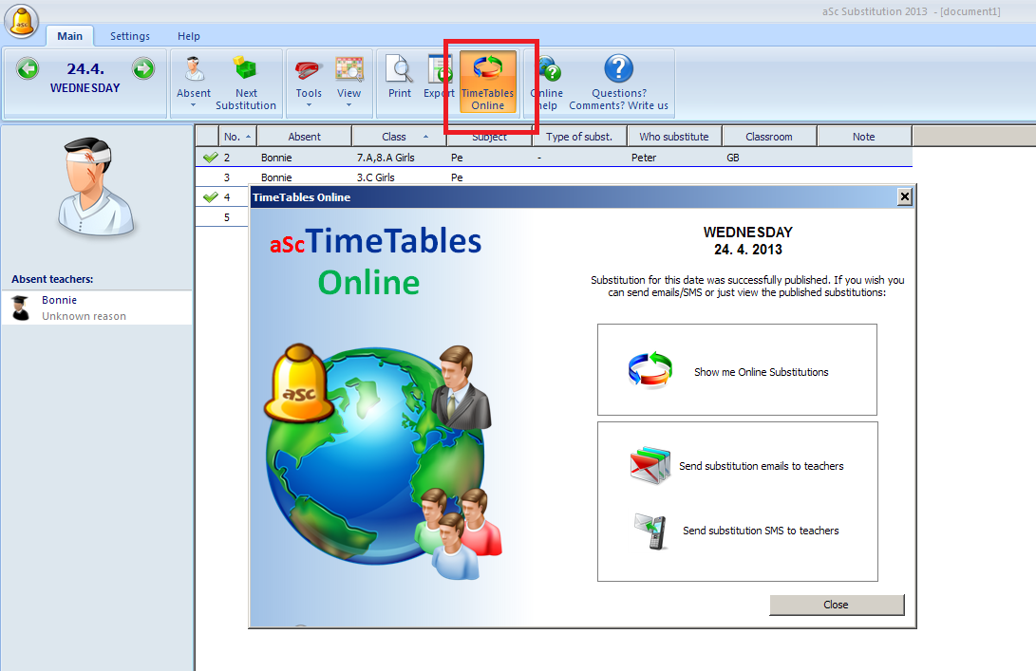Click the Close button in dialog
This screenshot has height=671, width=1036.
pos(837,605)
